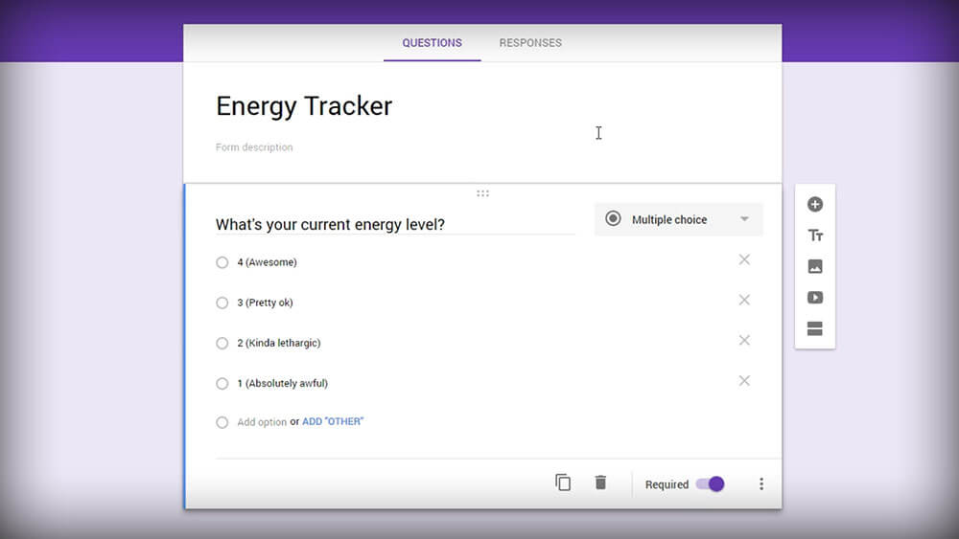Image resolution: width=959 pixels, height=539 pixels.
Task: Open the Multiple choice question type dropdown
Action: [x=678, y=219]
